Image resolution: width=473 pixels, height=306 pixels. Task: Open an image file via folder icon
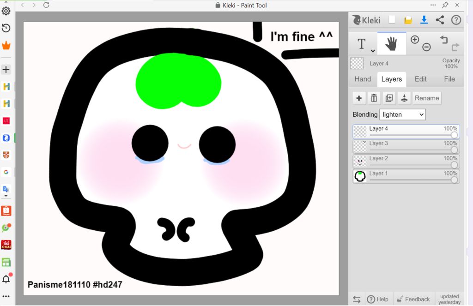coord(408,20)
